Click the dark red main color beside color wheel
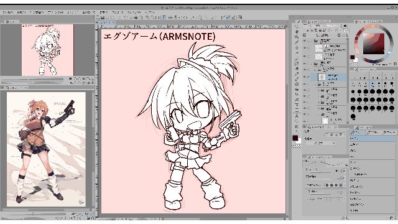Image resolution: width=398 pixels, height=224 pixels. (x=353, y=57)
